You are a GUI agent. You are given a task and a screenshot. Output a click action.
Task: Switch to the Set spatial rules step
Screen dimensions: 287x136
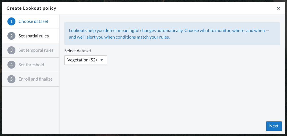[33, 36]
